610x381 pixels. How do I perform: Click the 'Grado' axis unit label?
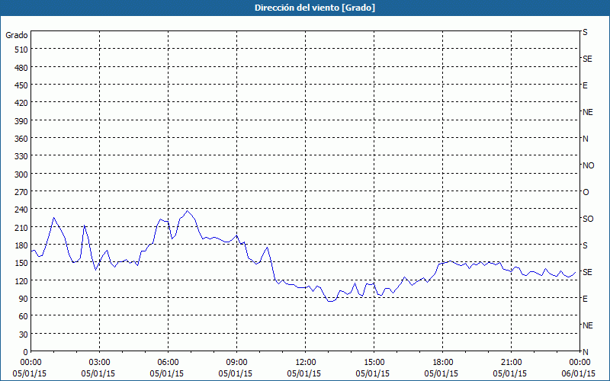pyautogui.click(x=17, y=35)
